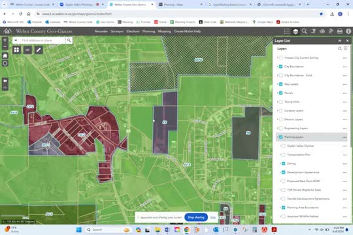This screenshot has width=353, height=235.
Task: Open options menu for City Boundaries layer
Action: click(345, 67)
